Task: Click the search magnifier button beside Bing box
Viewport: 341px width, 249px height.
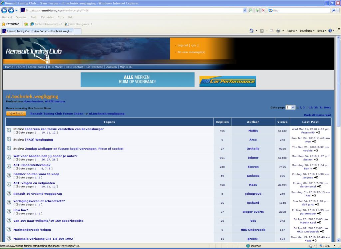Action: [x=333, y=10]
